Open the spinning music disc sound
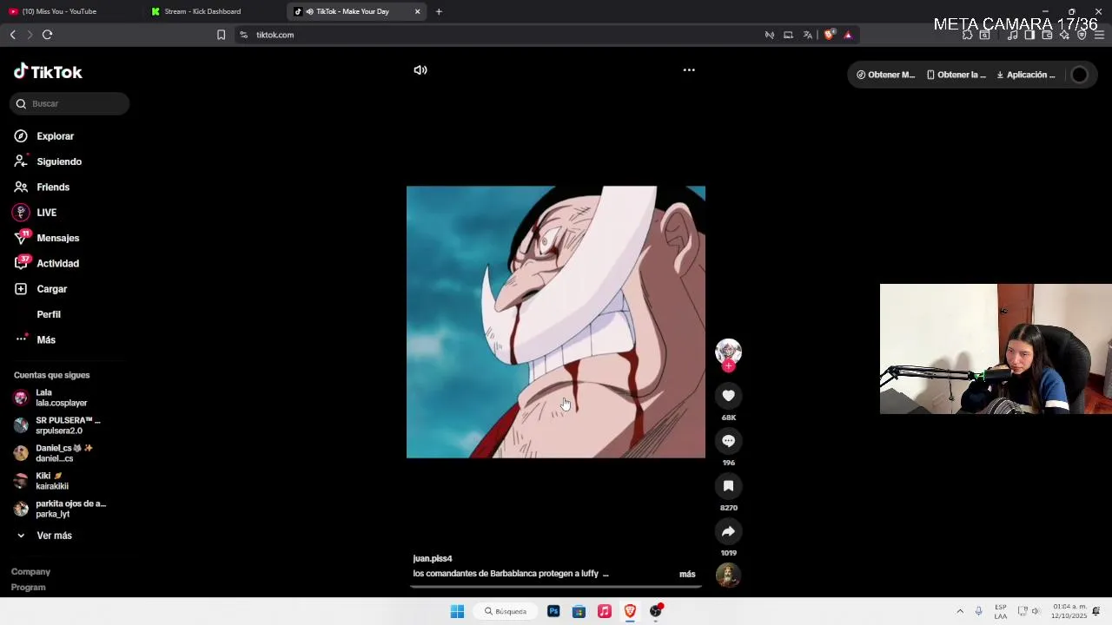The width and height of the screenshot is (1112, 625). (728, 575)
